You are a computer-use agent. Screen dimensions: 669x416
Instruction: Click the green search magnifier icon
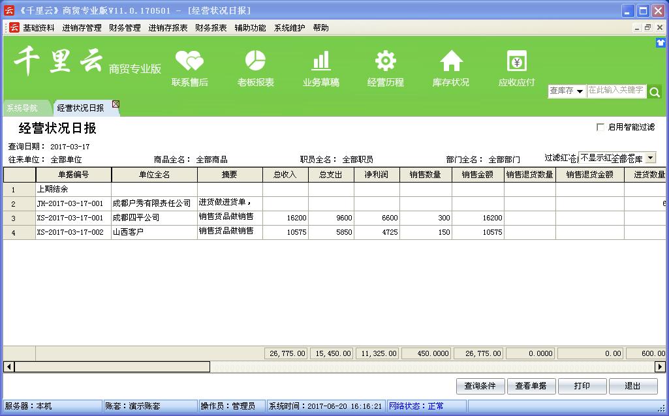click(655, 92)
